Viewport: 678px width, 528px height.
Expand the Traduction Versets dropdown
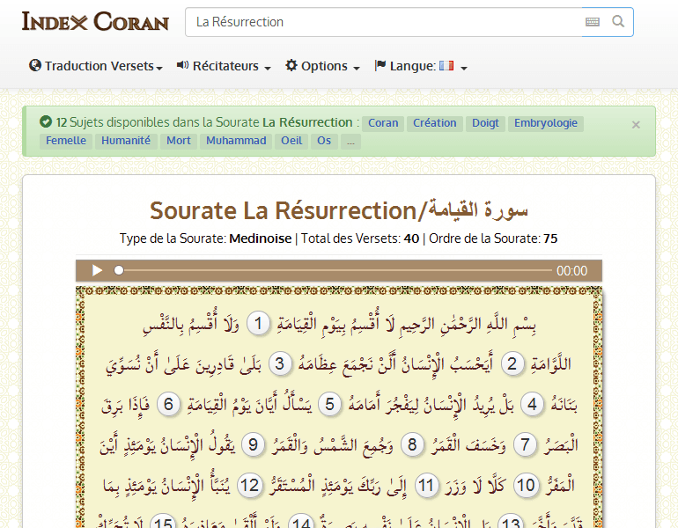(x=96, y=66)
